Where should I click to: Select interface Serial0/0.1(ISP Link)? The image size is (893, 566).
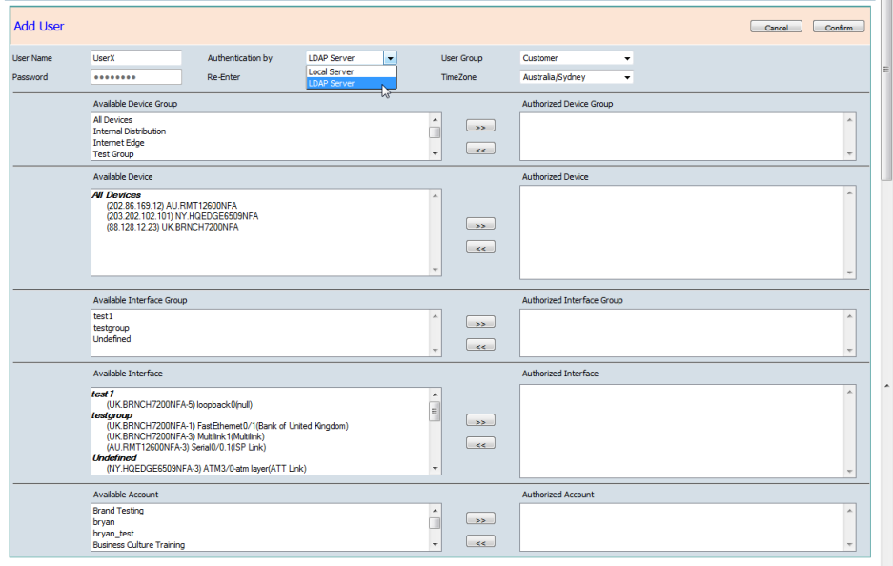(186, 448)
